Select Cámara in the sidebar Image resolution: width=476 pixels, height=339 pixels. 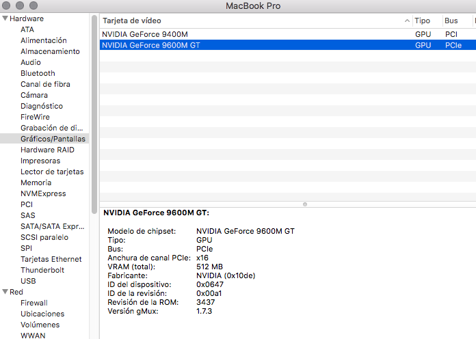[x=34, y=95]
